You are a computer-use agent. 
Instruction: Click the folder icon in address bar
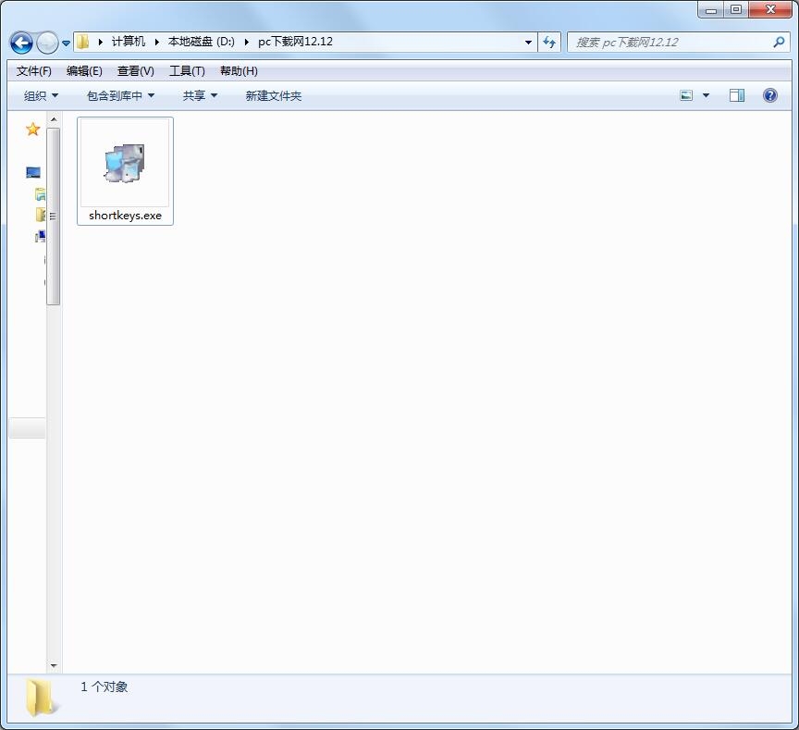(x=82, y=42)
